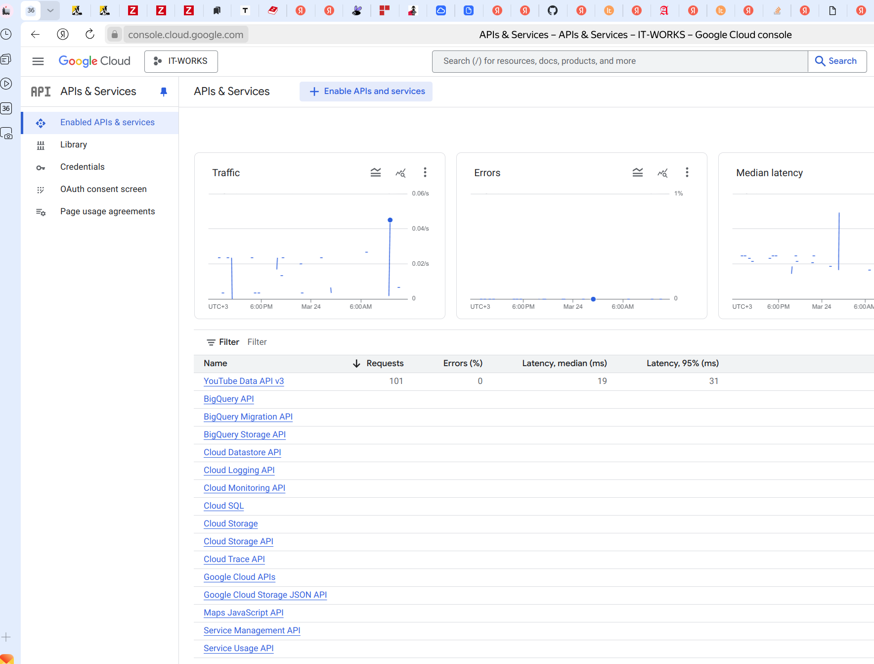Open BigQuery Migration API link

[248, 417]
